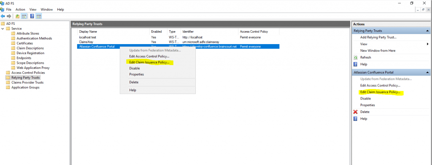Screen dimensions: 432x165
Task: Select Scope Descriptions in the tree
Action: tap(30, 63)
